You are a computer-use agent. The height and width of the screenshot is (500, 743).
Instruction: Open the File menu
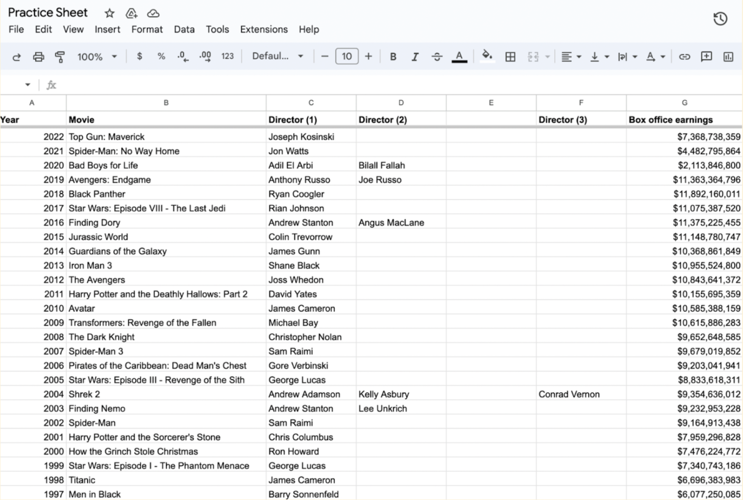click(16, 29)
